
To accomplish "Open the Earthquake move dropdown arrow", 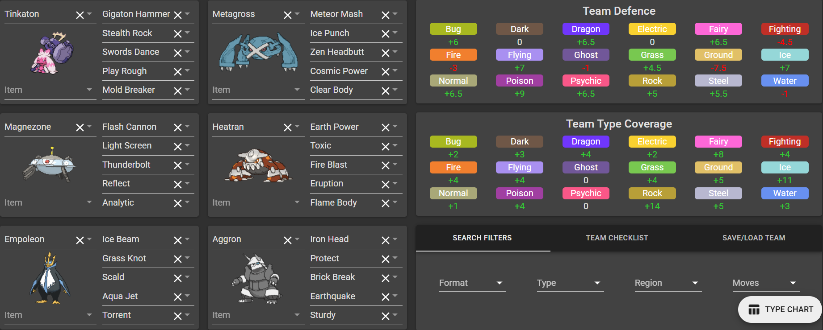I will click(395, 296).
